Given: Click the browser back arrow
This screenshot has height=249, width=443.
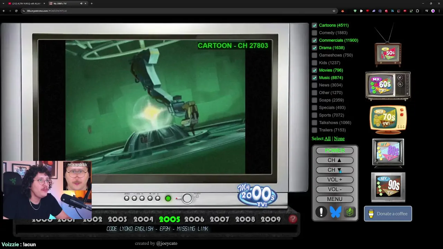Looking at the screenshot, I should click(4, 11).
